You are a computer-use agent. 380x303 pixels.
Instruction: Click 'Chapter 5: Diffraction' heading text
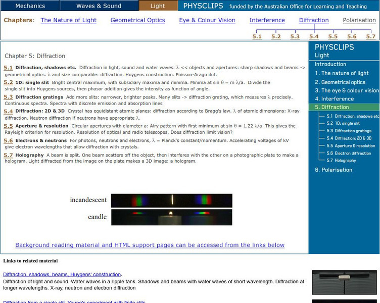(35, 56)
